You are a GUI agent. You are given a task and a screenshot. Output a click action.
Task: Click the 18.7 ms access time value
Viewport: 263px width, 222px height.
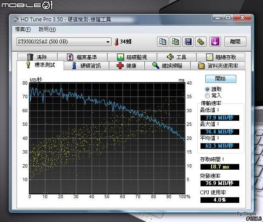(220, 167)
